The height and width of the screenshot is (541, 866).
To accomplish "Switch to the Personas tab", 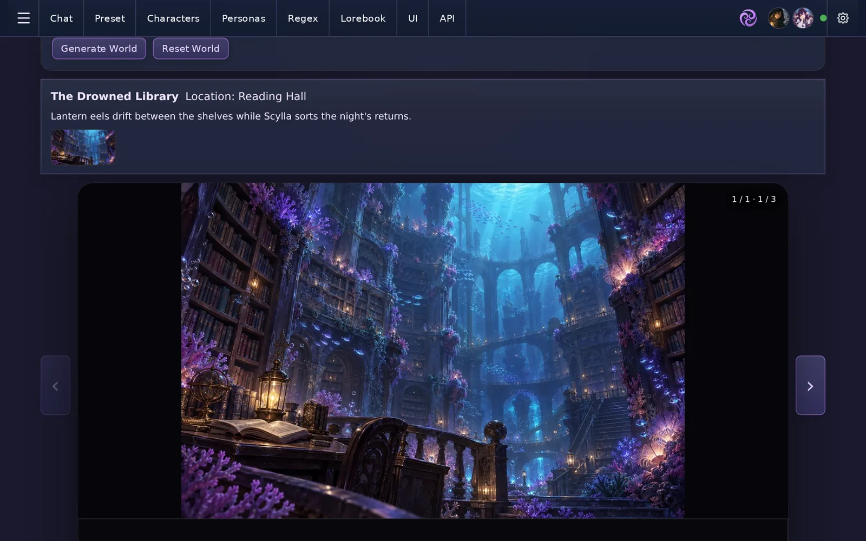I will 244,18.
